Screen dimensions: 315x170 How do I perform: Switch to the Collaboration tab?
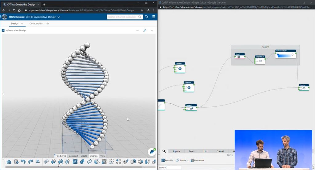tap(36, 24)
